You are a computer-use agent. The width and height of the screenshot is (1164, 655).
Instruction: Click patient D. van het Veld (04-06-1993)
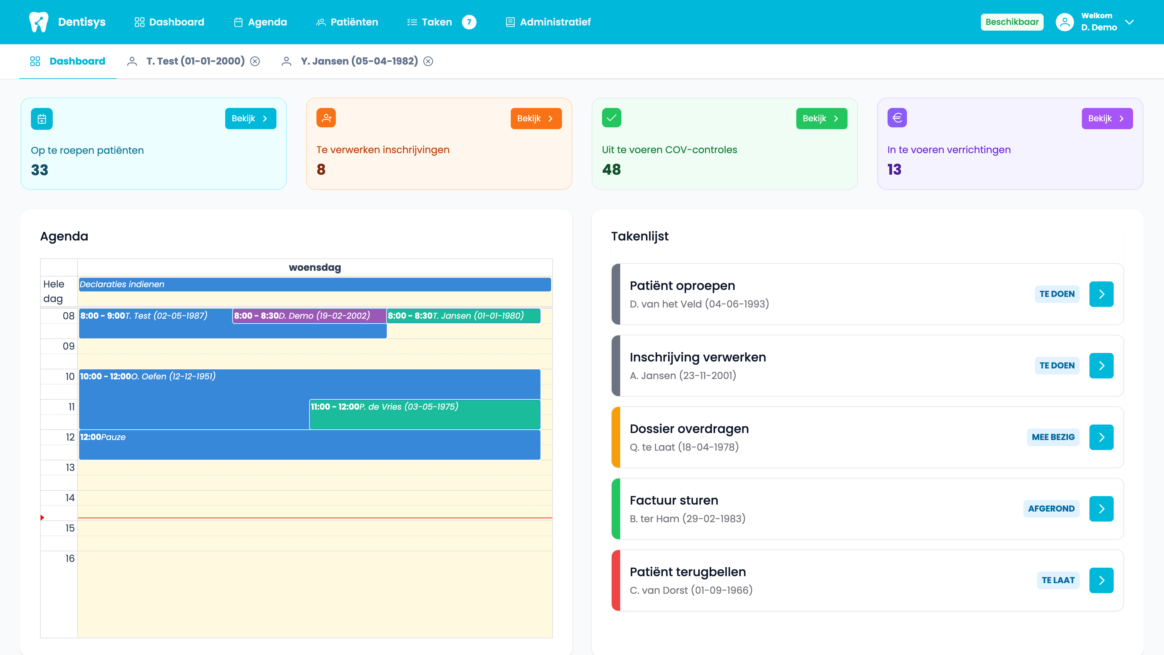699,304
